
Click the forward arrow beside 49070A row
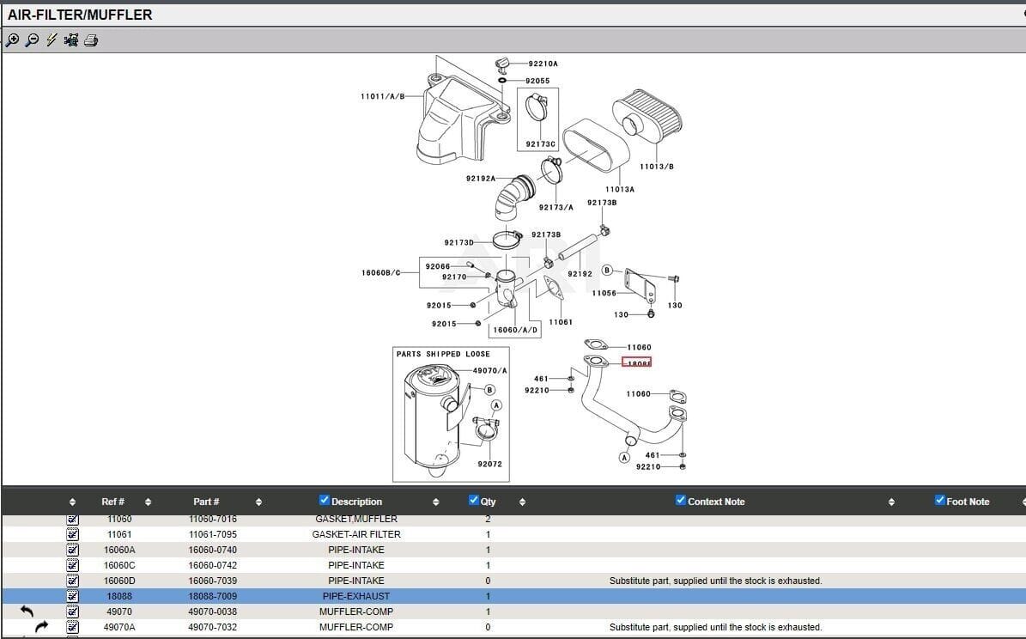pyautogui.click(x=42, y=627)
